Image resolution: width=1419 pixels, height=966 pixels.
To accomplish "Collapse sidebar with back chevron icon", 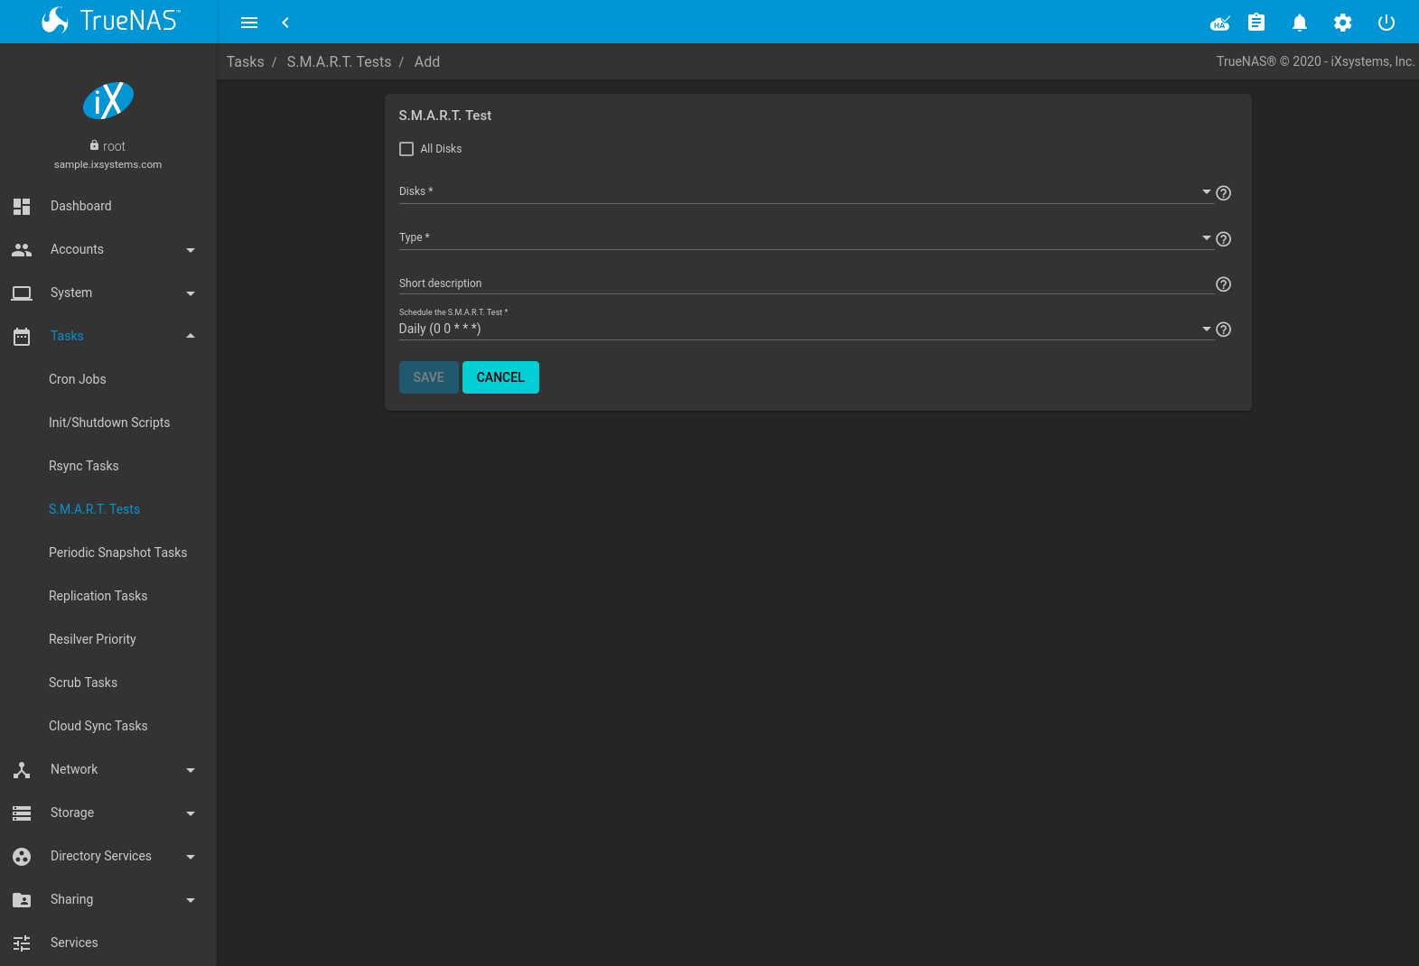I will pyautogui.click(x=285, y=23).
